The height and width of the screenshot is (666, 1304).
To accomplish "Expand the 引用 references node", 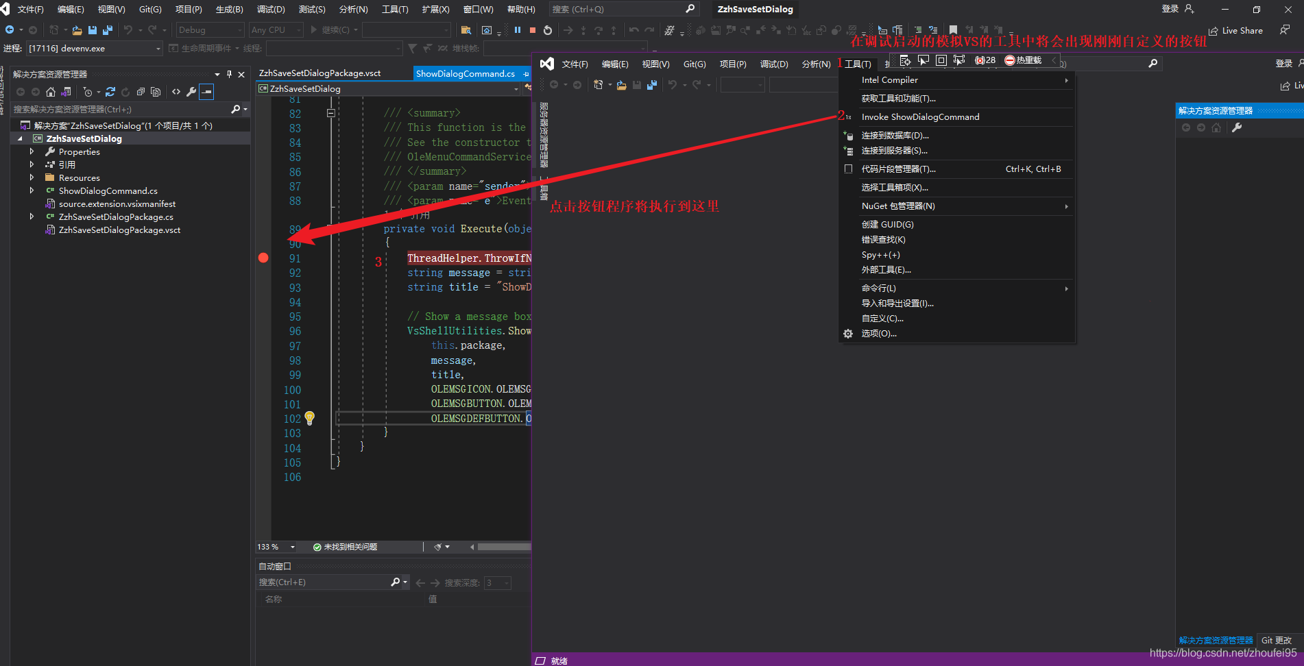I will point(32,164).
